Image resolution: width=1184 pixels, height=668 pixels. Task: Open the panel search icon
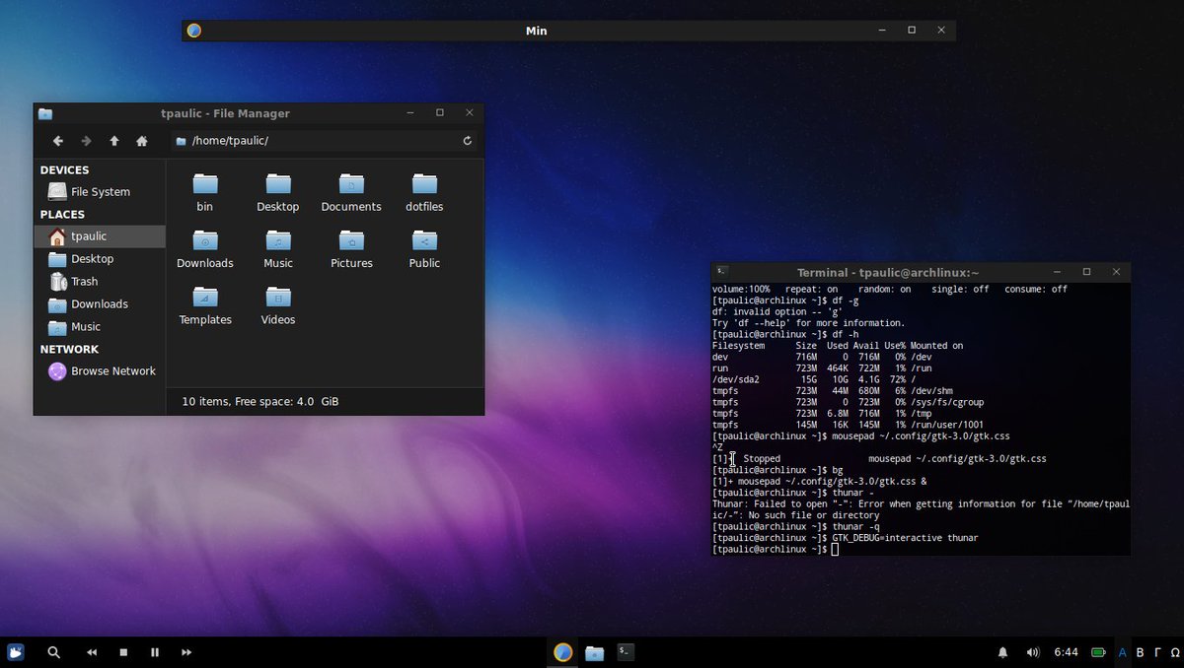[x=54, y=652]
